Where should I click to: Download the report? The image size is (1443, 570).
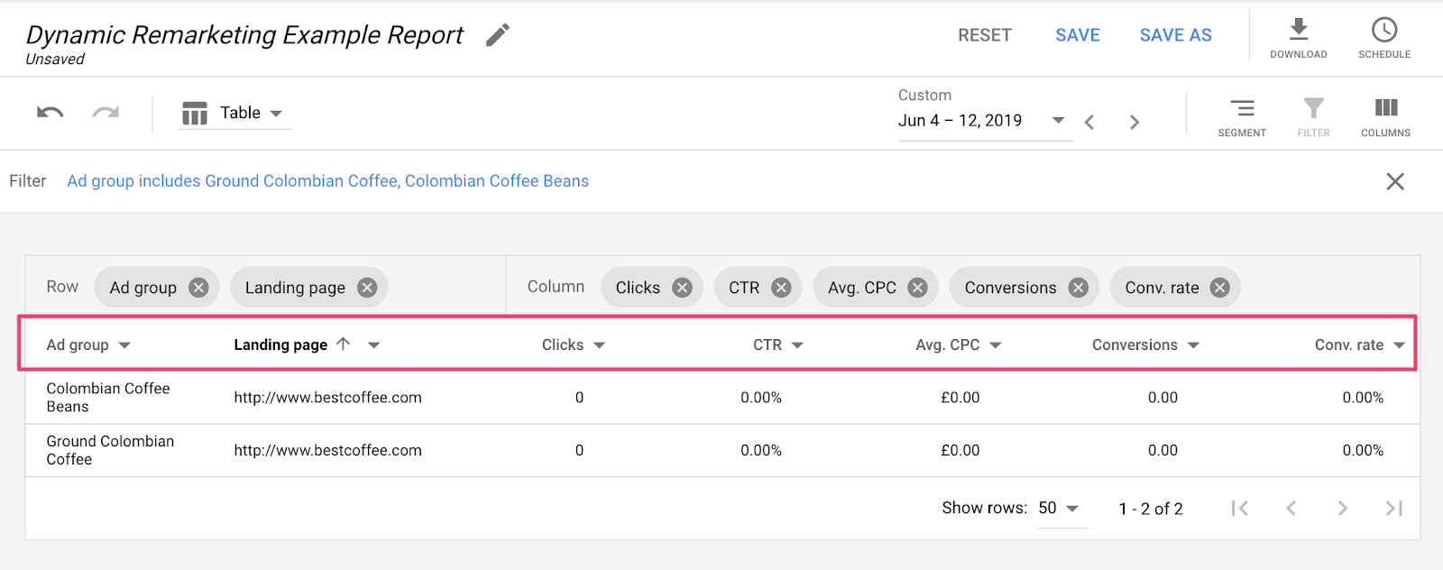[x=1298, y=37]
